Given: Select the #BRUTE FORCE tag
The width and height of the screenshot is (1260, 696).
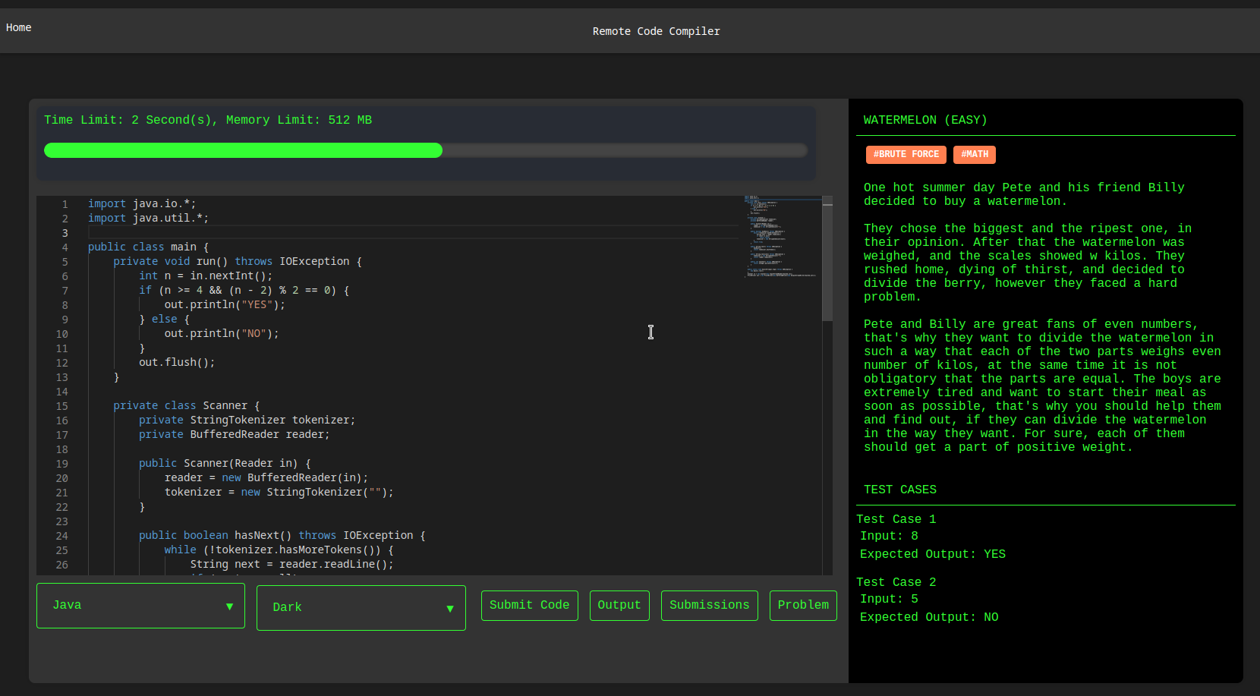Looking at the screenshot, I should 906,154.
